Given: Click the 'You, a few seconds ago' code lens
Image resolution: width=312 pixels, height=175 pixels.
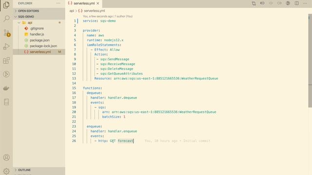Looking at the screenshot, I should click(98, 16).
